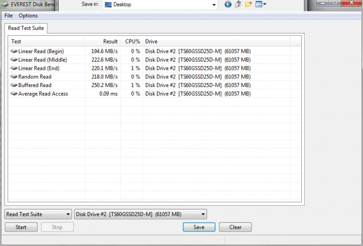363x246 pixels.
Task: Sort by the Result column header
Action: [103, 42]
